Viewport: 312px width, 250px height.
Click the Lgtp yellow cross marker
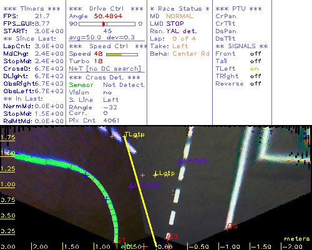tap(155, 174)
